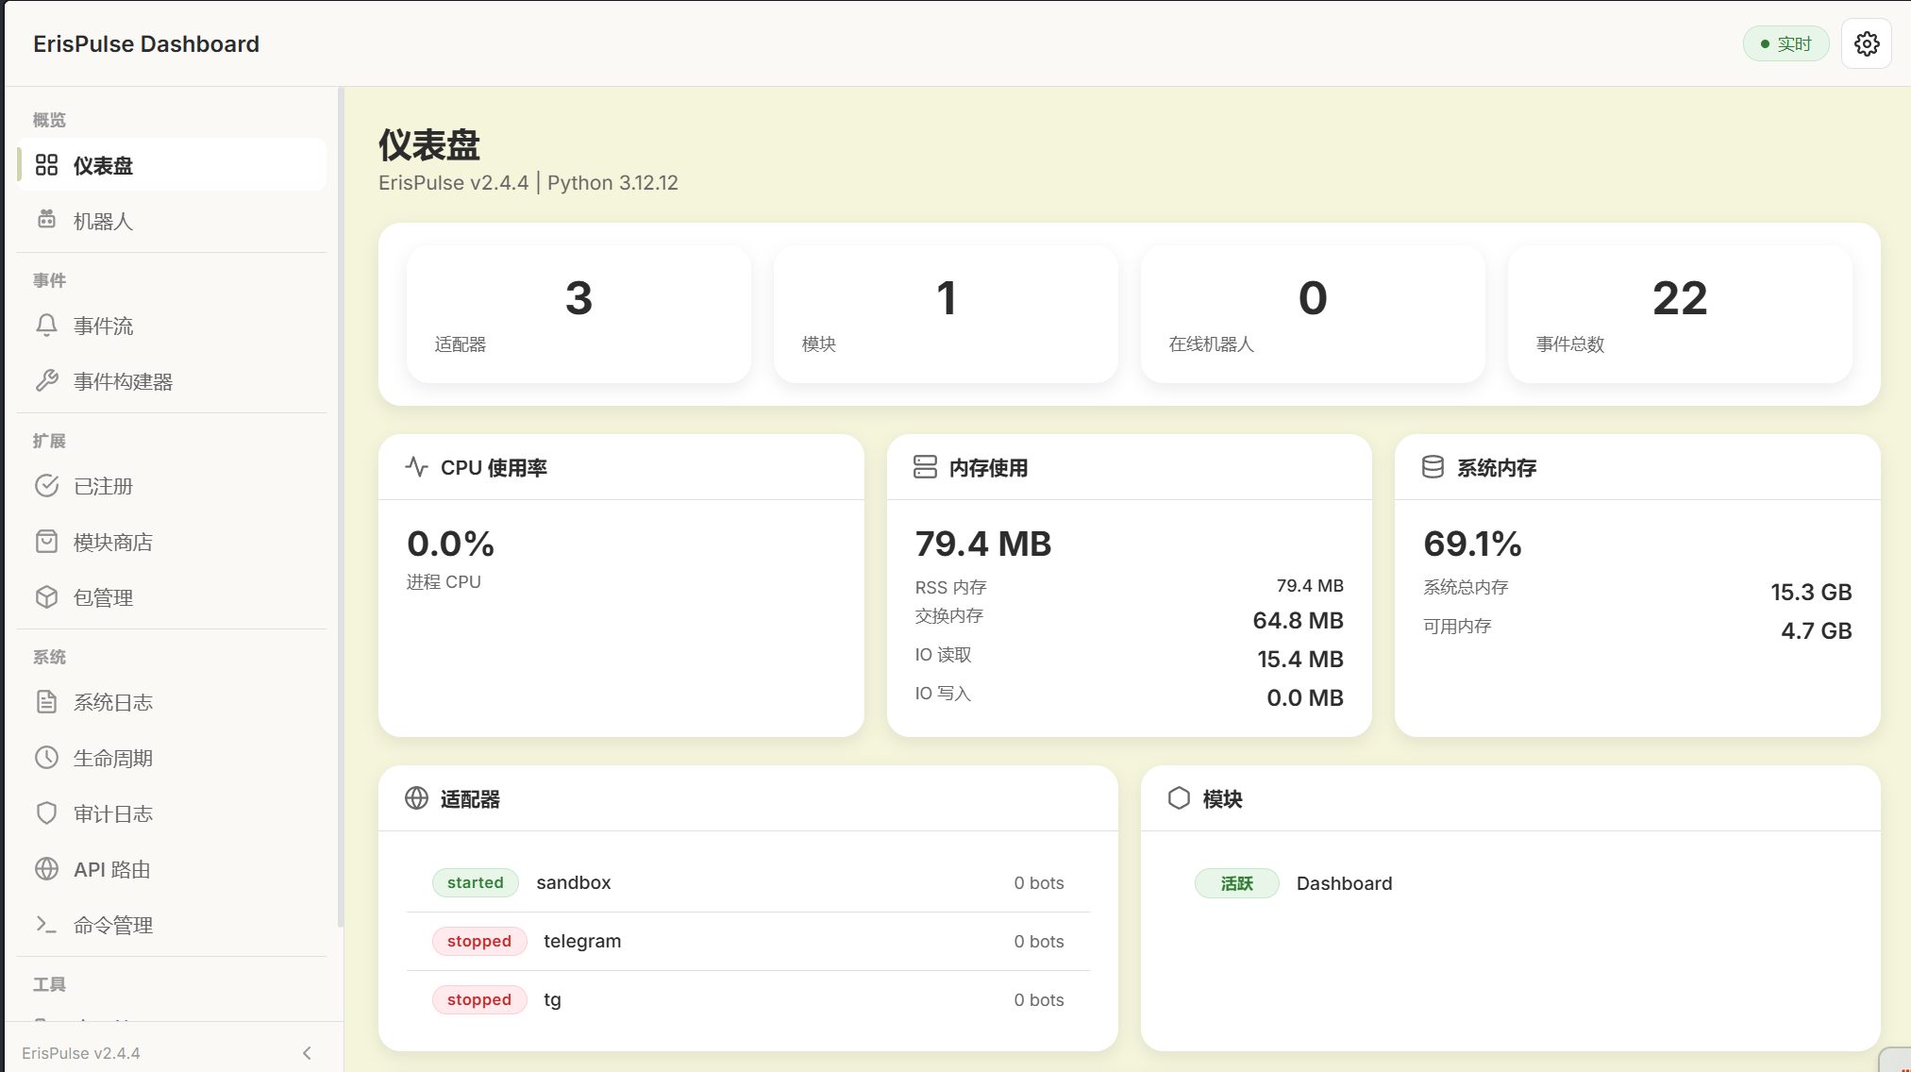Click the 活跃 badge beside Dashboard module
Image resolution: width=1911 pixels, height=1072 pixels.
point(1237,883)
